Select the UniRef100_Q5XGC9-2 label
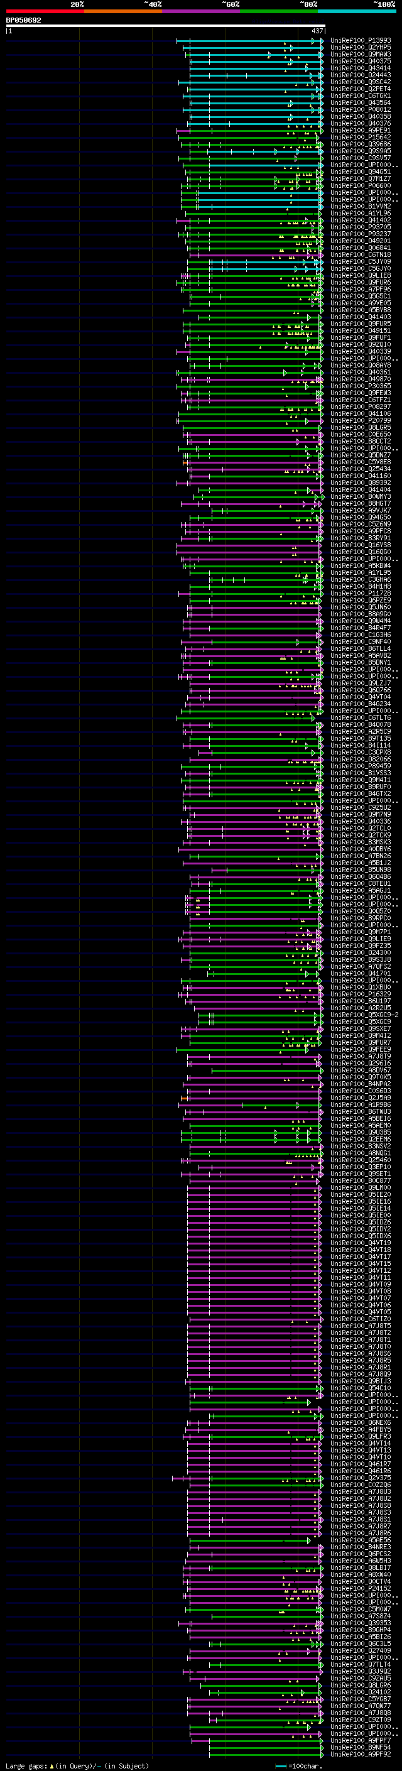Screen dimensions: 402x1771 (365, 1015)
